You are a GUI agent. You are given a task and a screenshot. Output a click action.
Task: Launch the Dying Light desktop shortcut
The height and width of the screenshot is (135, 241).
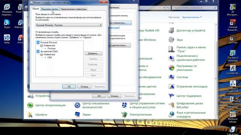coord(233,100)
